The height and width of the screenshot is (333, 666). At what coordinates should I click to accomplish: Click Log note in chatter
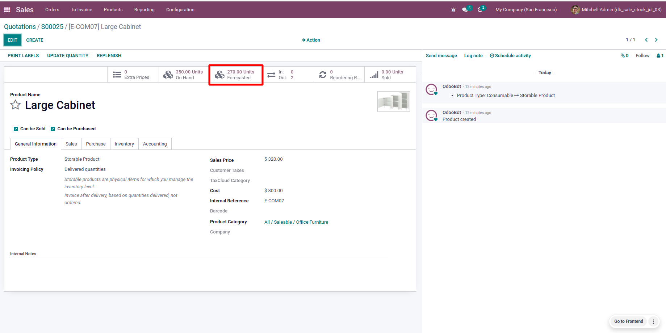[473, 56]
